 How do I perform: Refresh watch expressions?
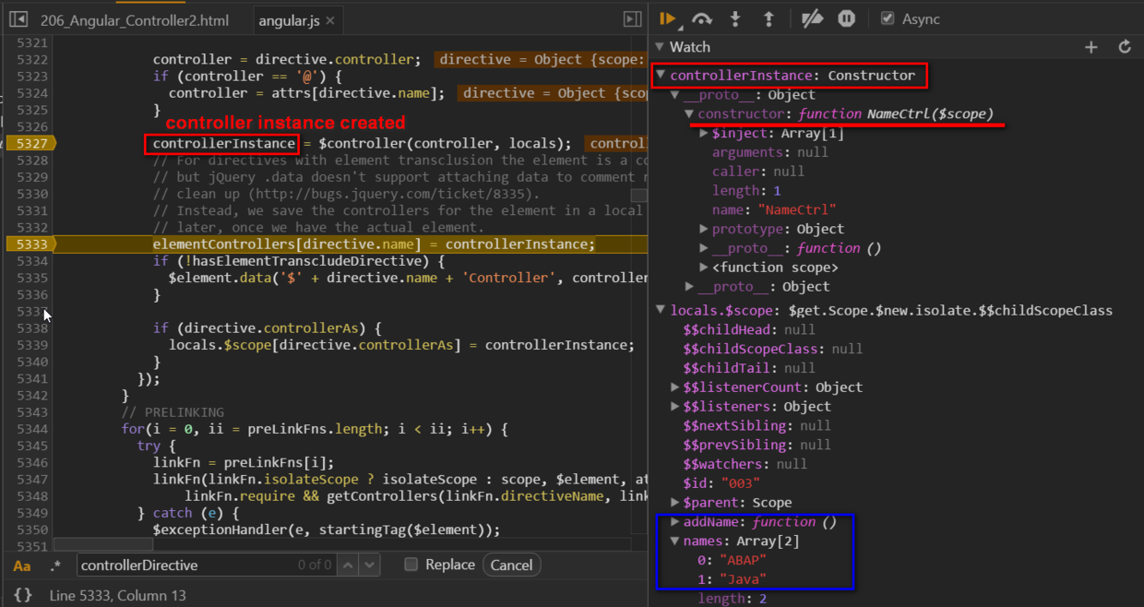click(1125, 47)
